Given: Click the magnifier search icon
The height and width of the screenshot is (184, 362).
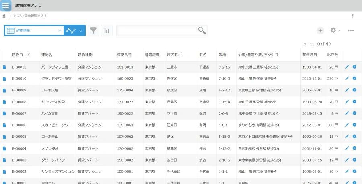Looking at the screenshot, I should tap(202, 30).
